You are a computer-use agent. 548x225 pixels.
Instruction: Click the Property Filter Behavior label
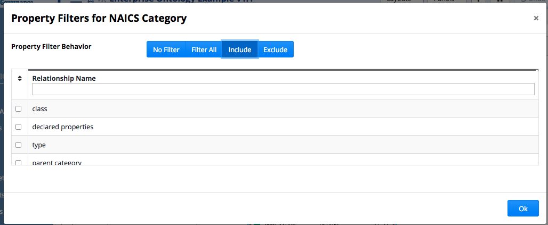coord(51,46)
